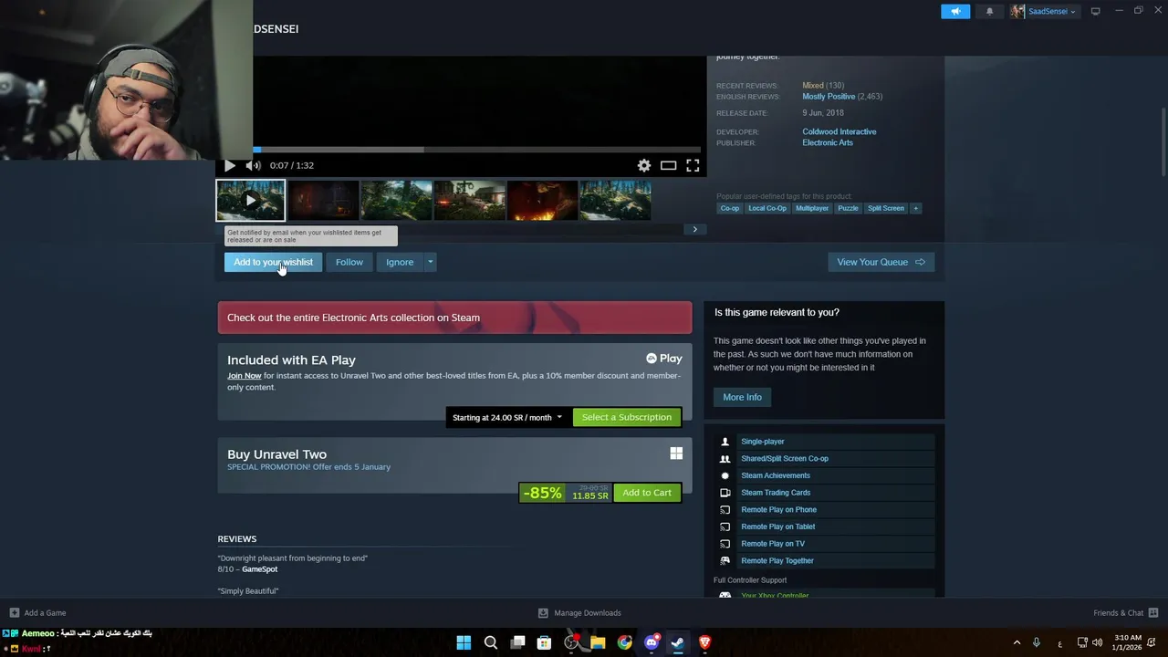
Task: Open Discord from the taskbar
Action: [x=651, y=642]
